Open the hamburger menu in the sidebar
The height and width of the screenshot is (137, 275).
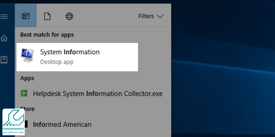tap(4, 16)
